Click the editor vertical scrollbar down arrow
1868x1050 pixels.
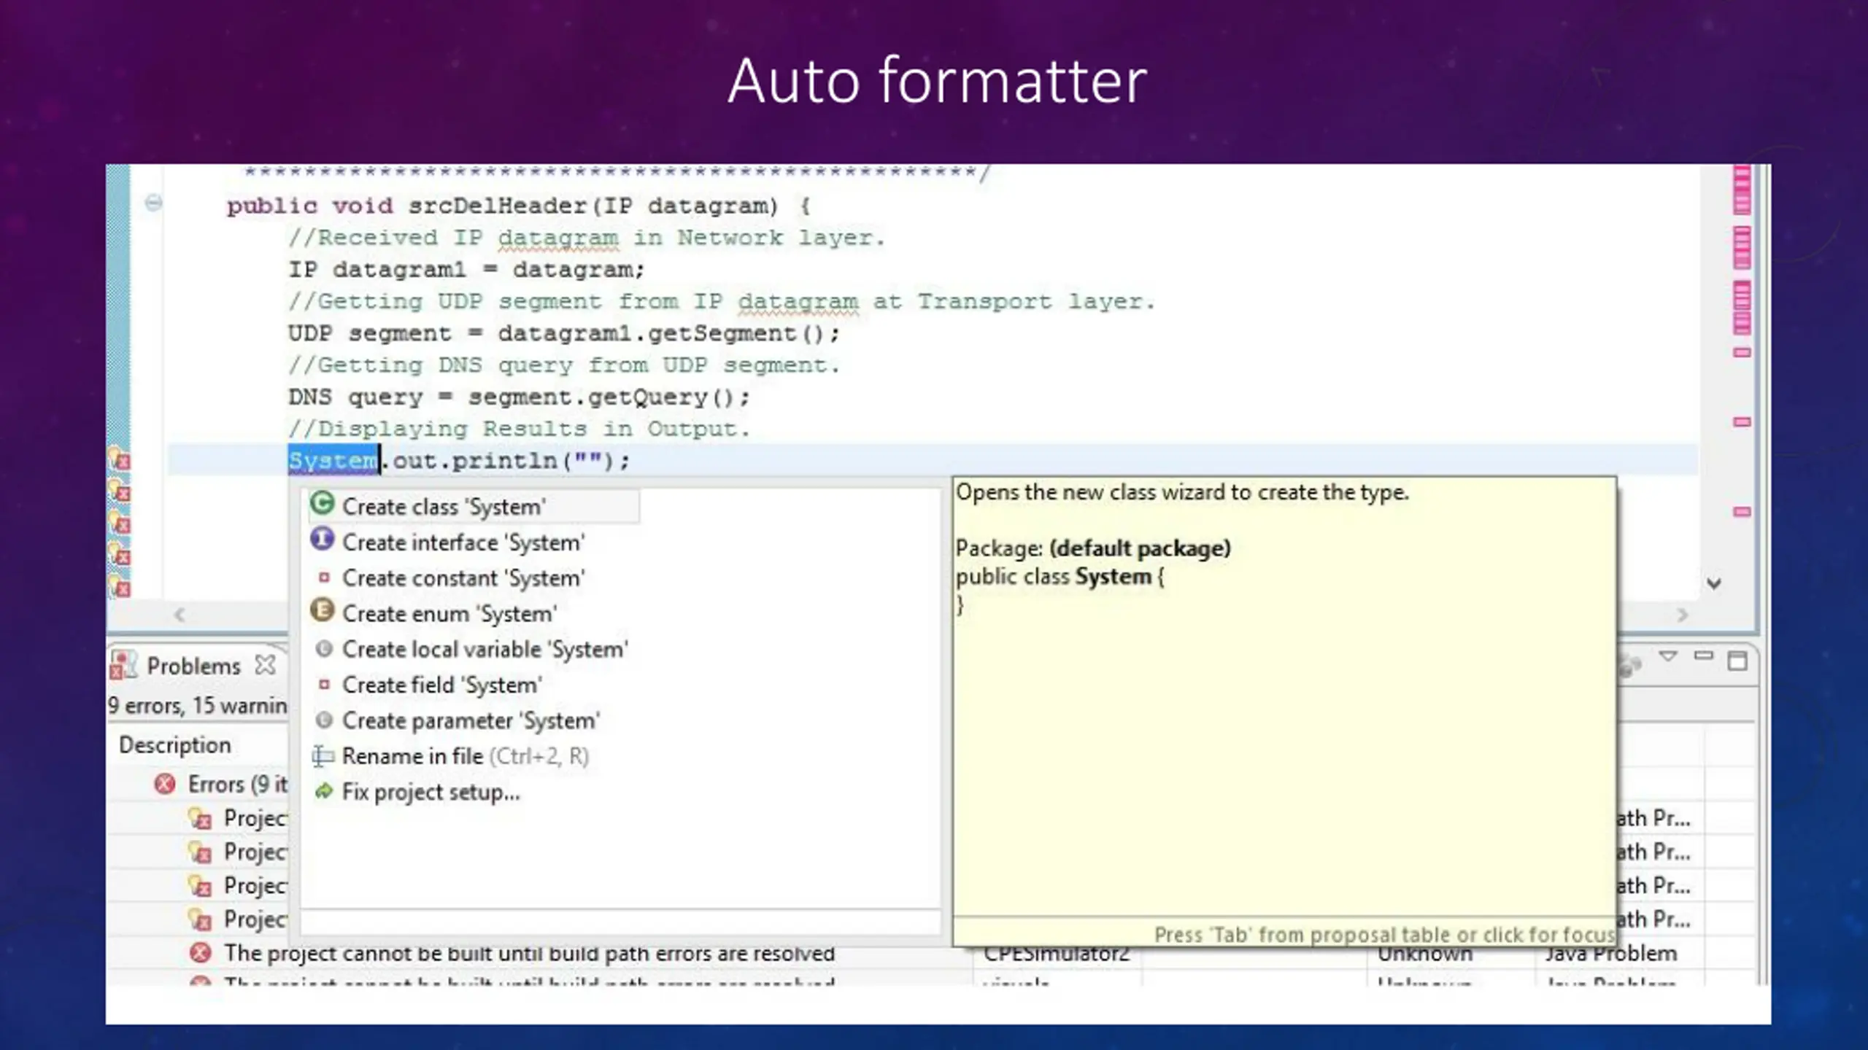1714,583
